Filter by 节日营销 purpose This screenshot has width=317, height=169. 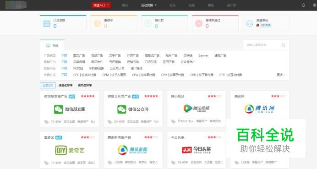115,62
